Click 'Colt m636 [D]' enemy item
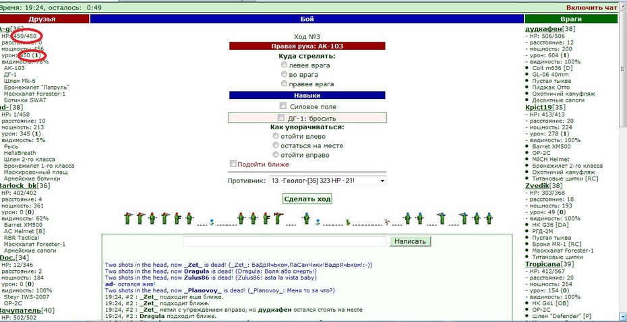The width and height of the screenshot is (627, 322). pyautogui.click(x=554, y=68)
